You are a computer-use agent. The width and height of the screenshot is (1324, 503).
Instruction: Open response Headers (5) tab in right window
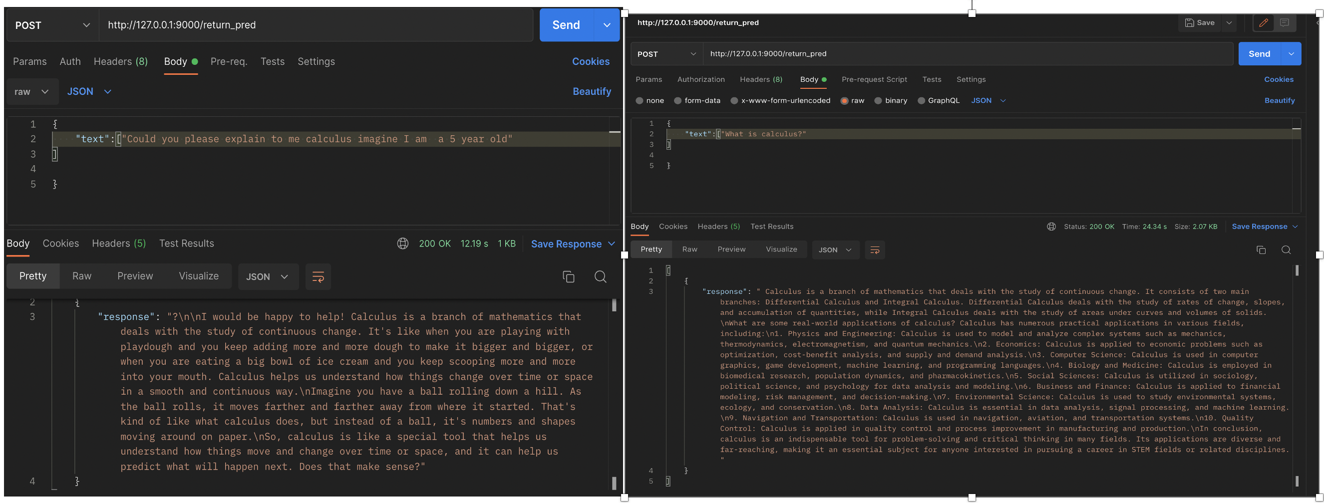click(x=718, y=227)
